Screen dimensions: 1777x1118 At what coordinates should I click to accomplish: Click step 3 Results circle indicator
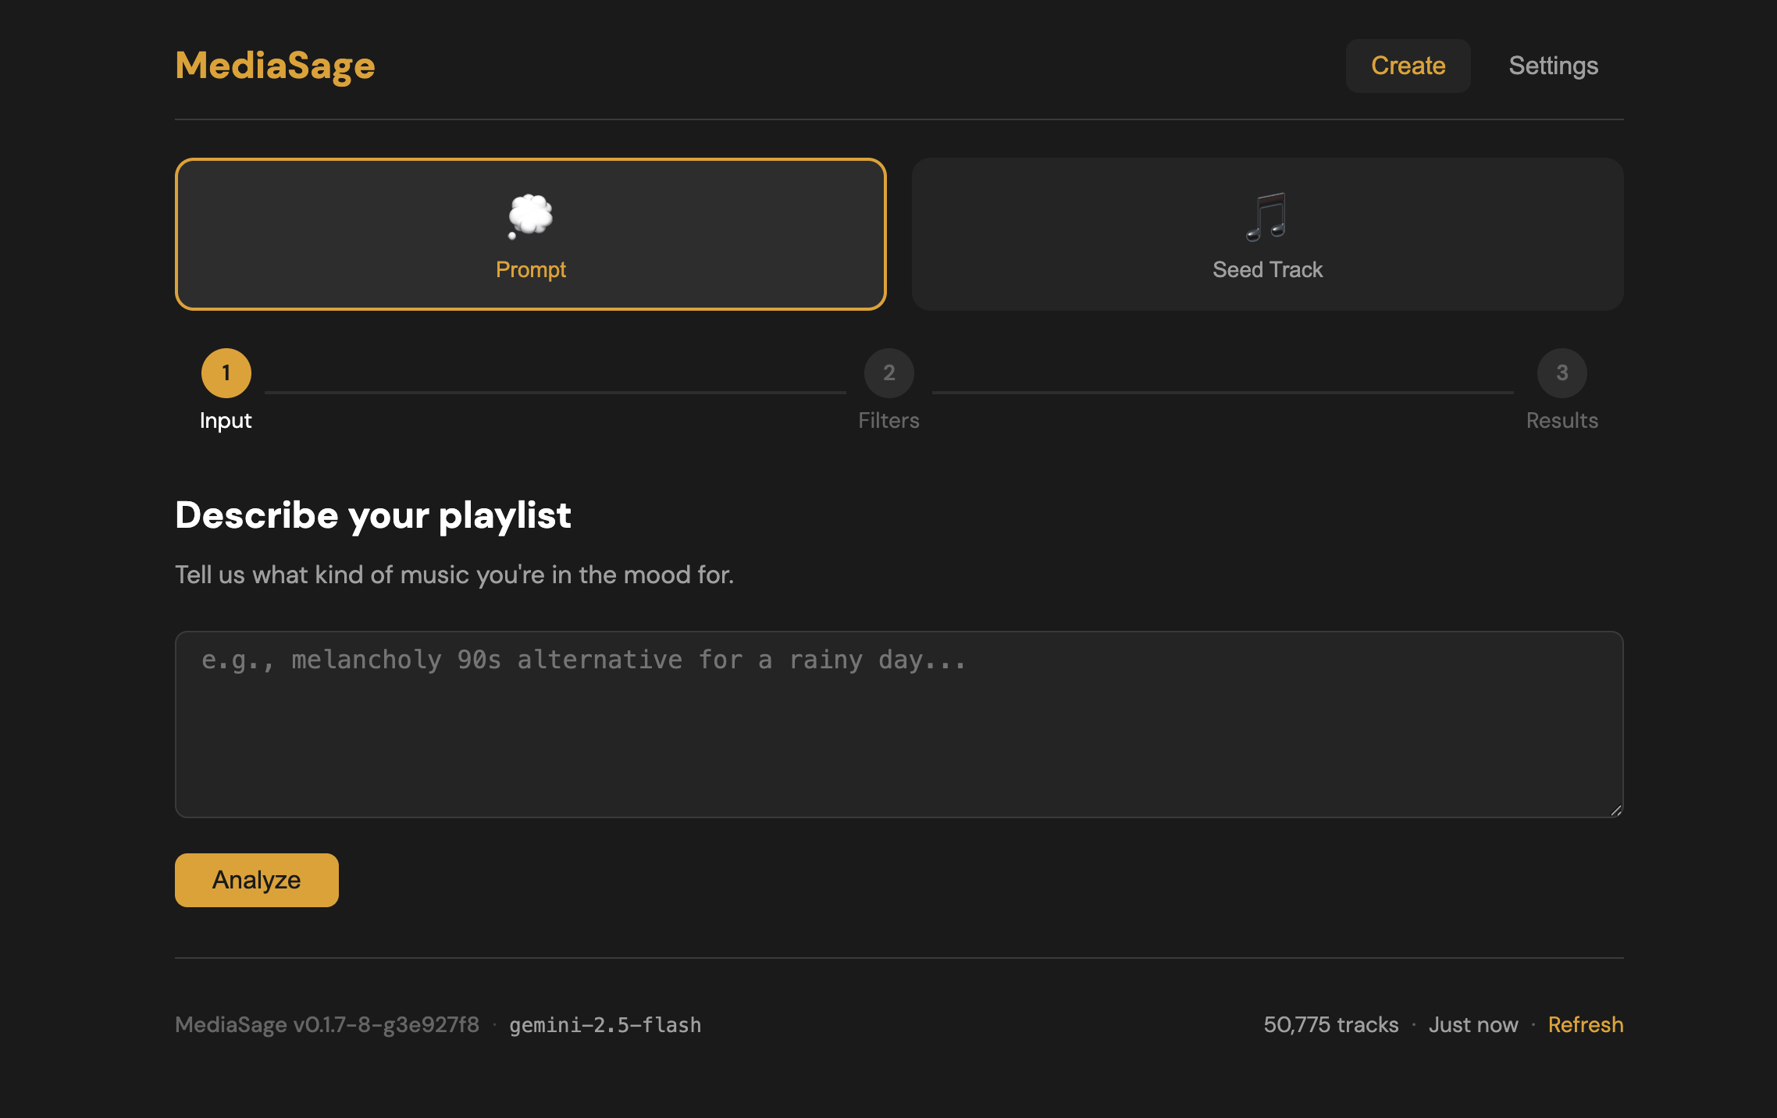[x=1562, y=373]
